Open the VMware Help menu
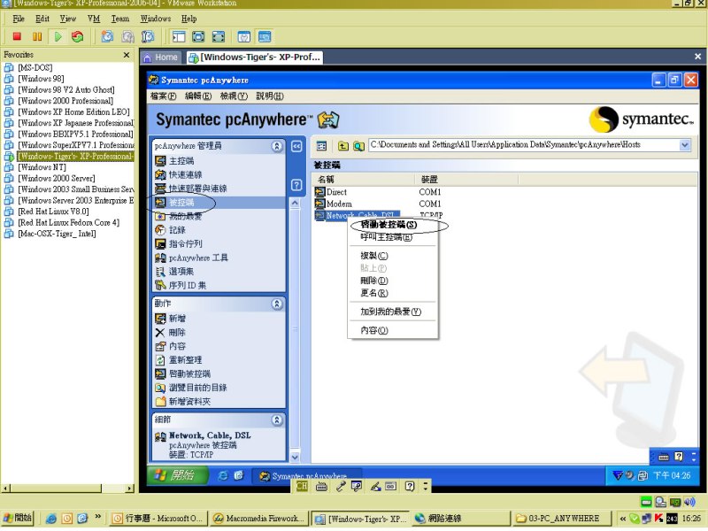This screenshot has width=708, height=531. tap(189, 19)
